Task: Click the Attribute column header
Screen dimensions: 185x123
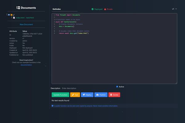Action: tap(13, 31)
